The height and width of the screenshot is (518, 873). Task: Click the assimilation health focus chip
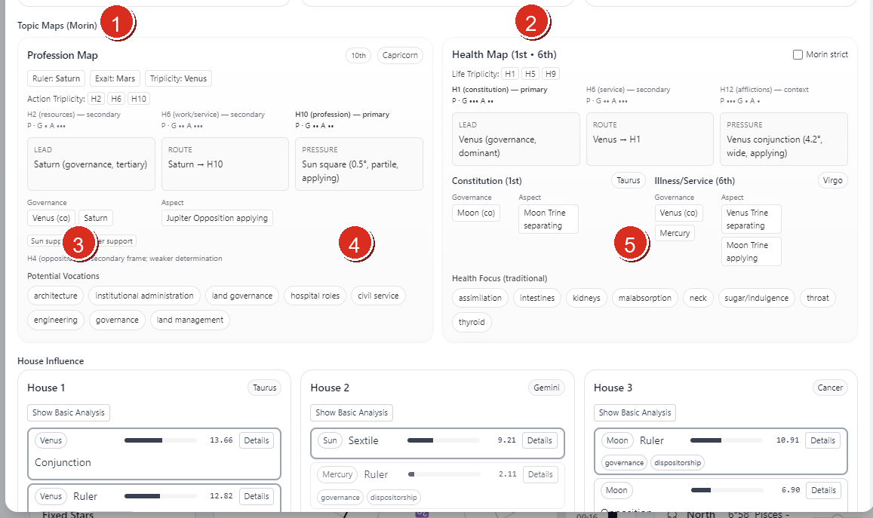click(480, 298)
